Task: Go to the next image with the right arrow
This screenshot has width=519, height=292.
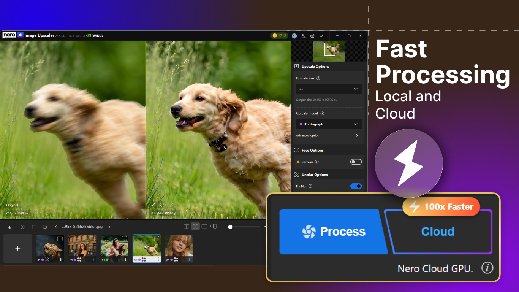Action: [x=109, y=227]
